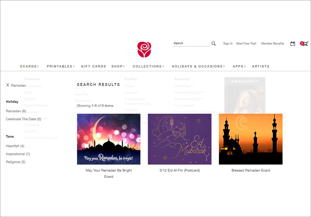Open the SHOP menu
Screen dimensions: 311x217
(x=118, y=66)
